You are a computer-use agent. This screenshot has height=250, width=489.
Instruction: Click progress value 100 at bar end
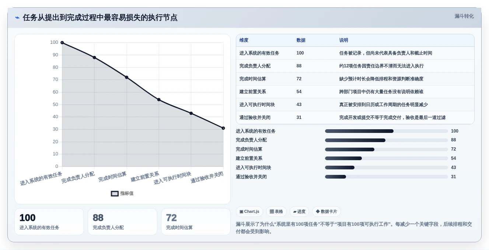pos(455,131)
